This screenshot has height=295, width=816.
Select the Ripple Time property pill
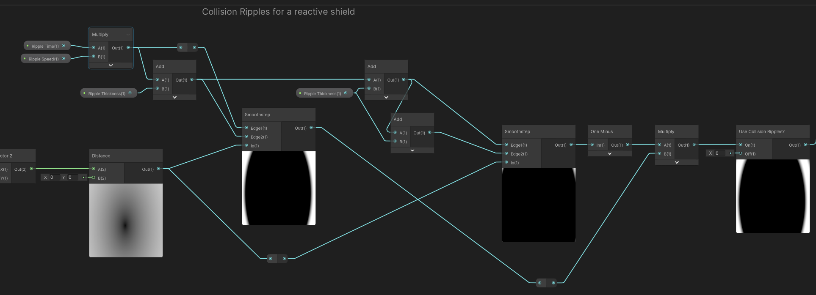tap(45, 46)
